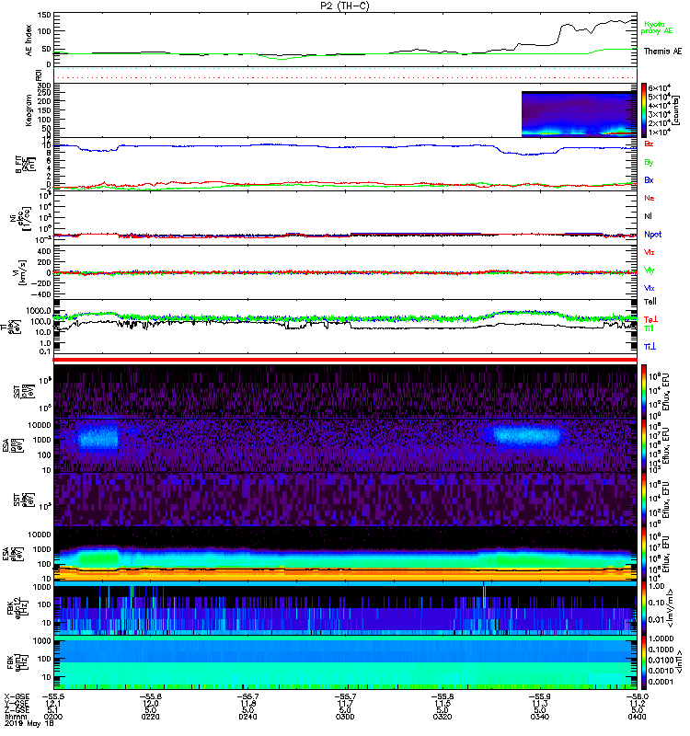Screen dimensions: 690x736
Task: Click the ESA ions [eV] axis label
Action: (13, 445)
